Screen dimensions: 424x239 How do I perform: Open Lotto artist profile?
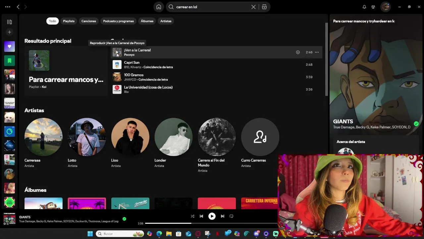[x=87, y=137]
